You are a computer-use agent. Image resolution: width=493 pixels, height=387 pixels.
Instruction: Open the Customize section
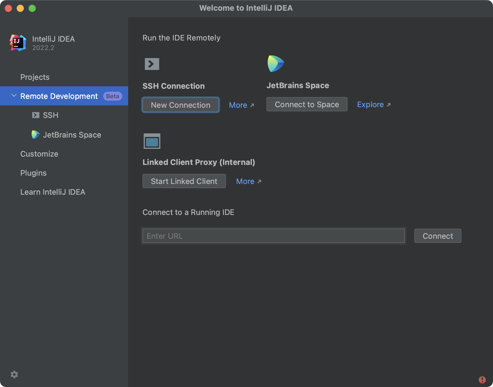(x=39, y=154)
